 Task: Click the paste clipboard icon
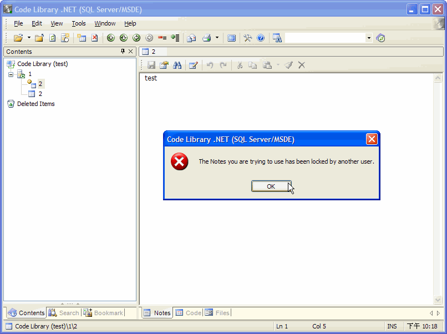click(x=267, y=65)
